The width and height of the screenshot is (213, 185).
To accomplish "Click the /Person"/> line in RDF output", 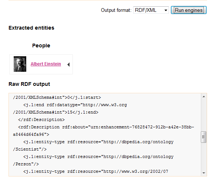I will tap(26, 164).
